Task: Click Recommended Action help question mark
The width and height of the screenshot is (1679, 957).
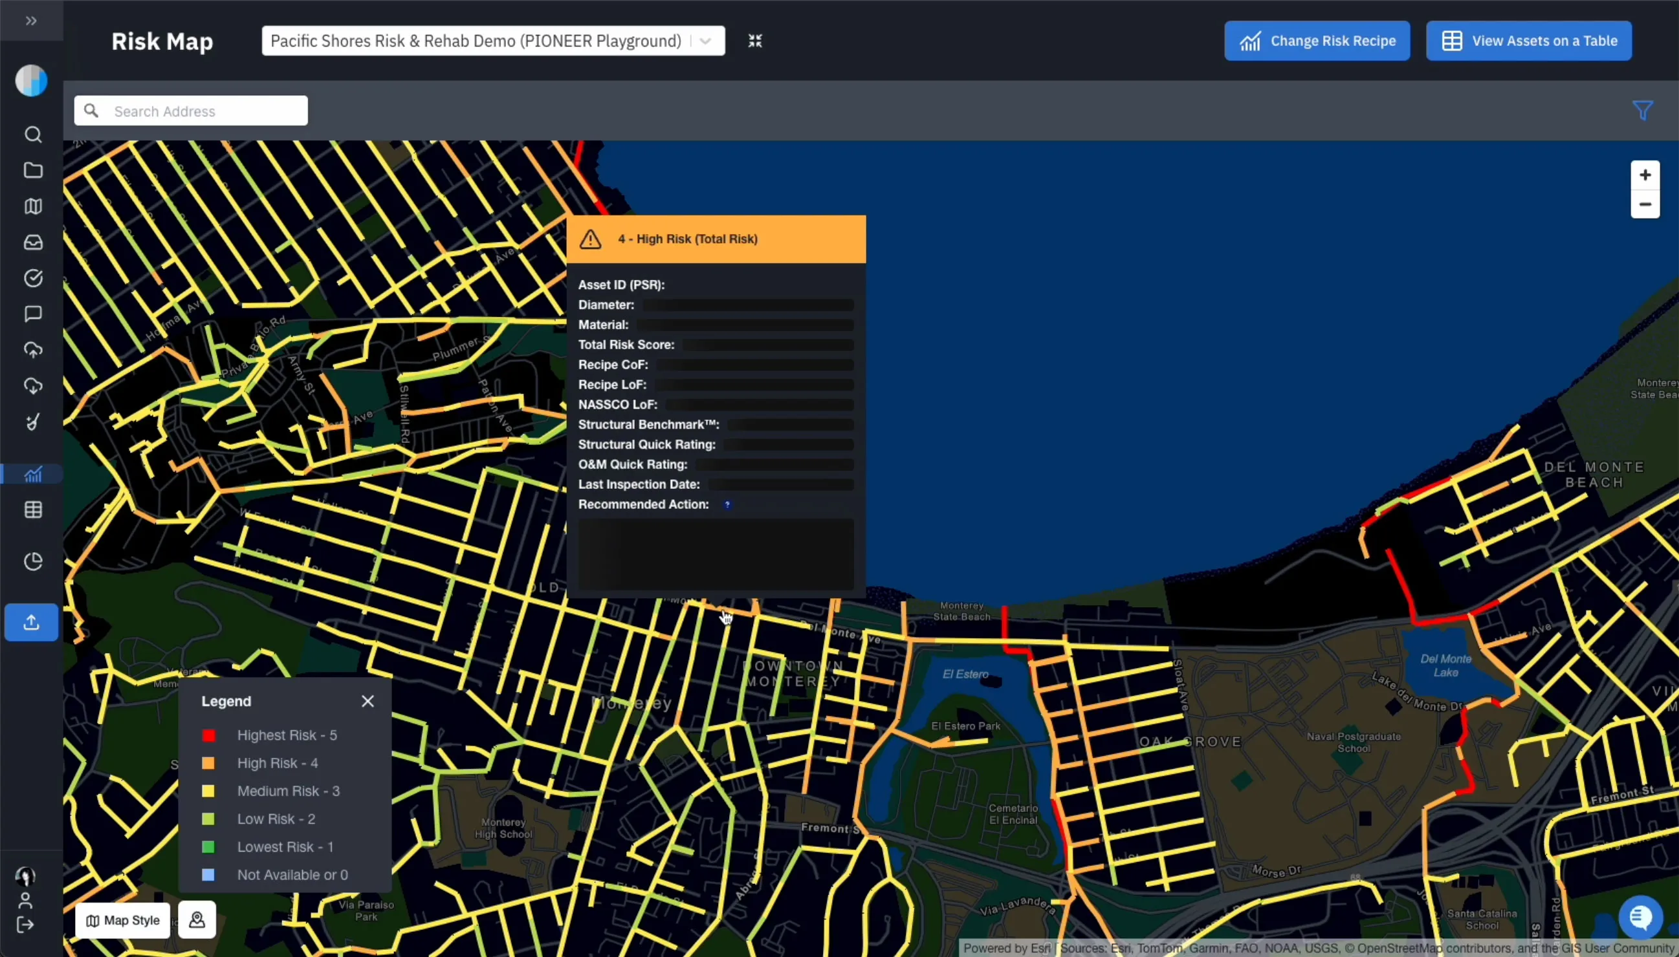Action: click(x=727, y=505)
